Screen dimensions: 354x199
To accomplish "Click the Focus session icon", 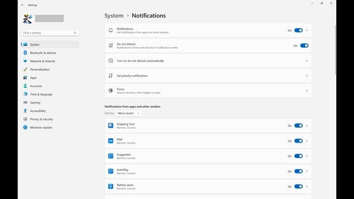I will [x=111, y=91].
